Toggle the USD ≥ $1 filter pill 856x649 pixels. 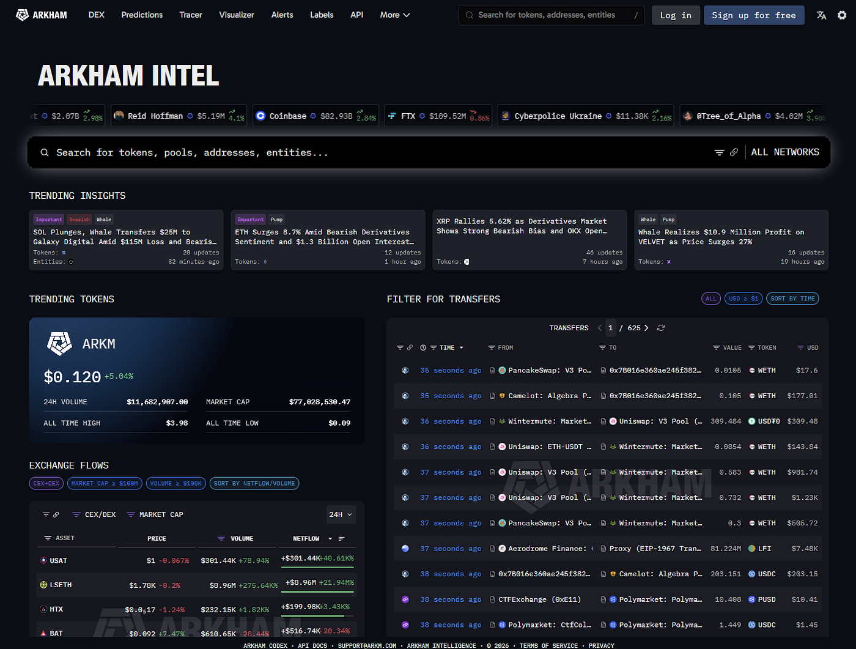(x=743, y=299)
